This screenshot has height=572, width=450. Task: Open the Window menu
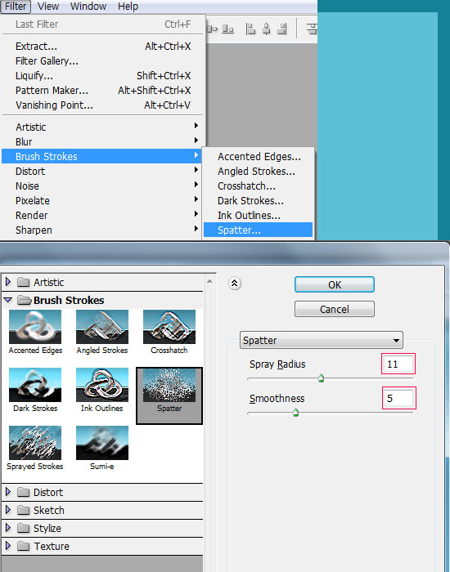88,7
